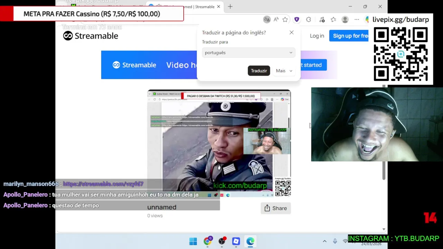Click the microphone icon in system tray

pos(335,241)
